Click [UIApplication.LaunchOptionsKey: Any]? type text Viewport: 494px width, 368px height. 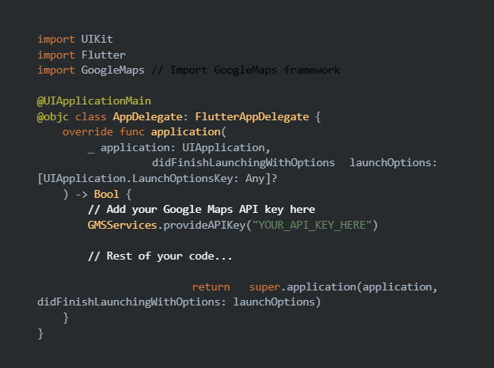158,178
